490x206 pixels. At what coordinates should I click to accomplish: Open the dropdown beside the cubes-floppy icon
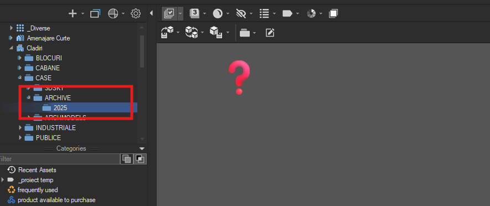[227, 33]
